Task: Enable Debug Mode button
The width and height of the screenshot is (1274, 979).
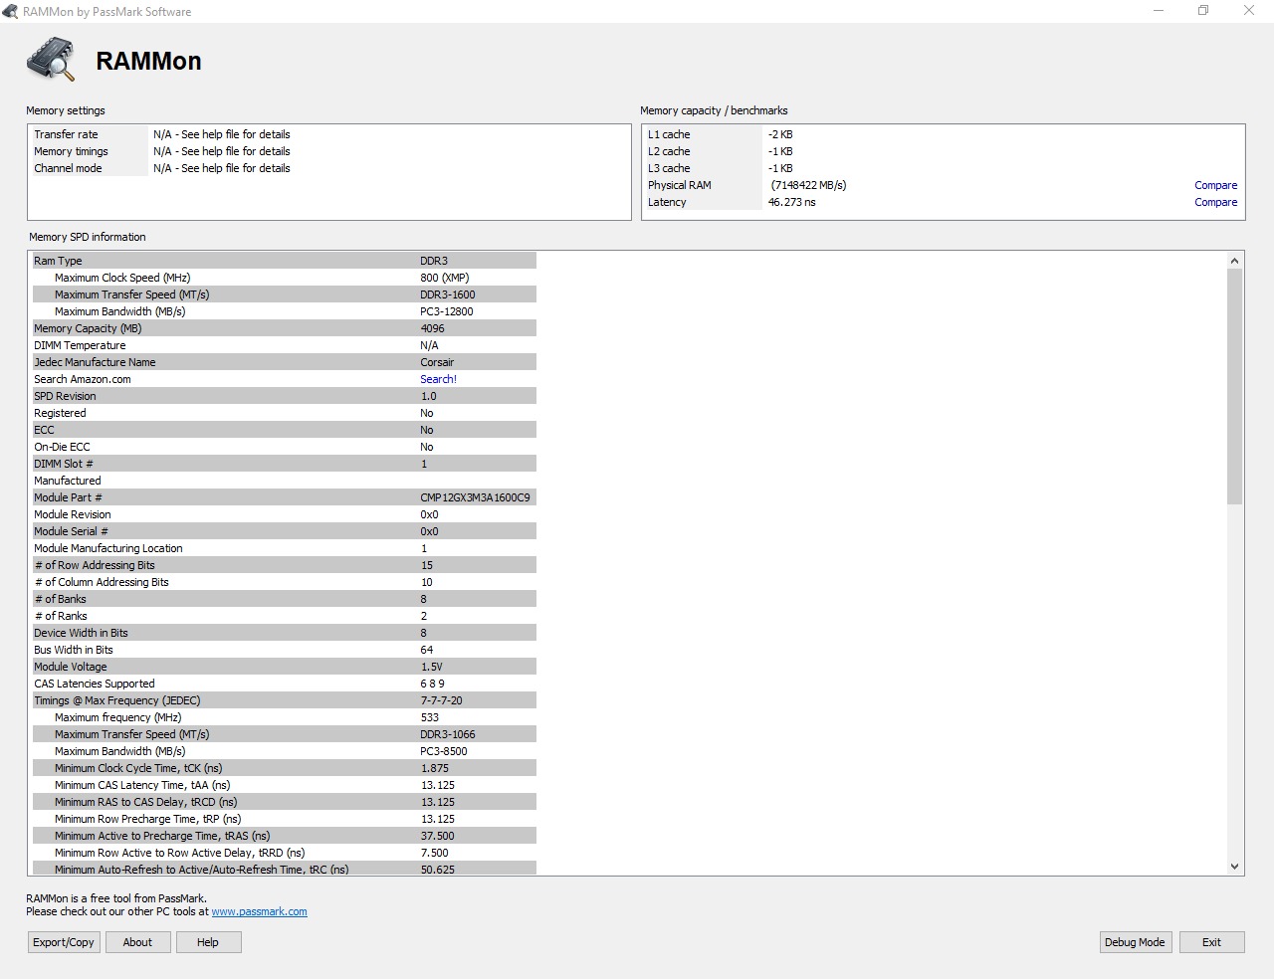Action: pyautogui.click(x=1135, y=942)
